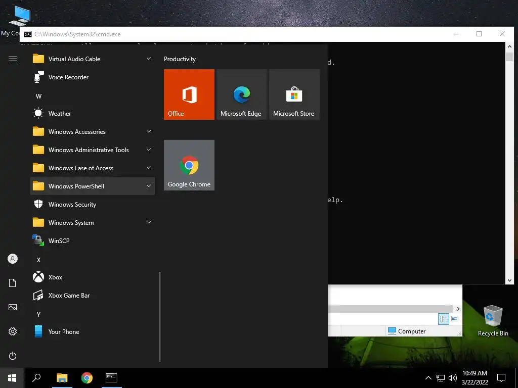Expand Windows Ease of Access folder
Viewport: 518px width, 388px height.
click(x=92, y=168)
